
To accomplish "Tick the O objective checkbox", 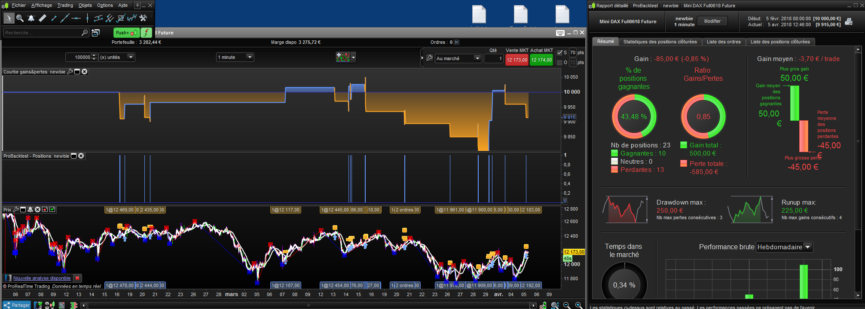I will tap(559, 63).
